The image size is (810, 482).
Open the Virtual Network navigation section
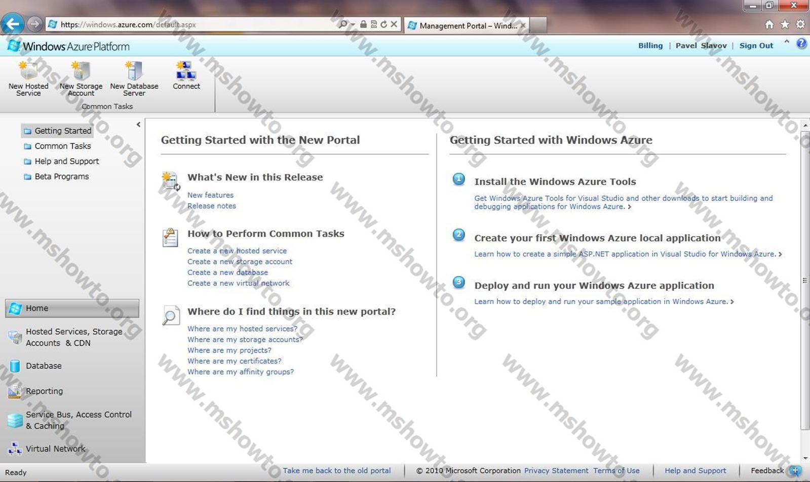[72, 449]
